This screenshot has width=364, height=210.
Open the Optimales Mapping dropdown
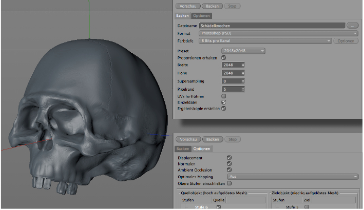point(293,176)
